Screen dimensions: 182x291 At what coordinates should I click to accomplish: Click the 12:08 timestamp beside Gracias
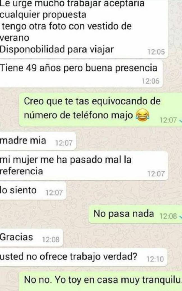[51, 240]
